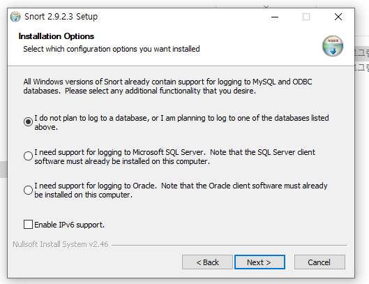
Task: Click the 'Snort 2.9.2.3 Setup' title text
Action: tap(61, 17)
